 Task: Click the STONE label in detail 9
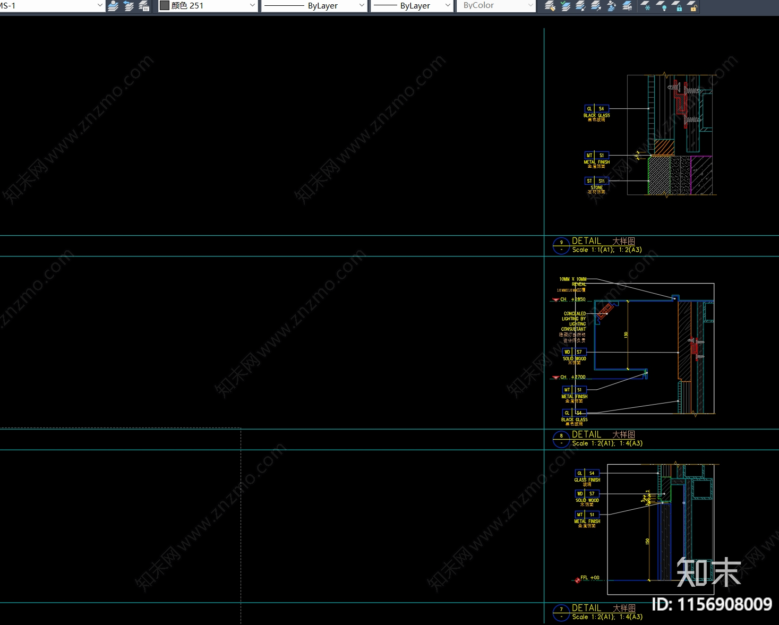[x=597, y=187]
